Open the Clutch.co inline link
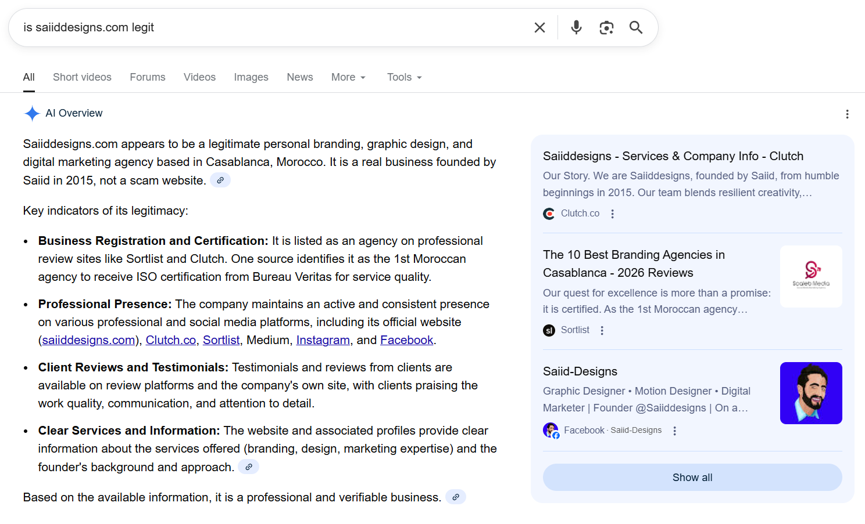 (171, 340)
